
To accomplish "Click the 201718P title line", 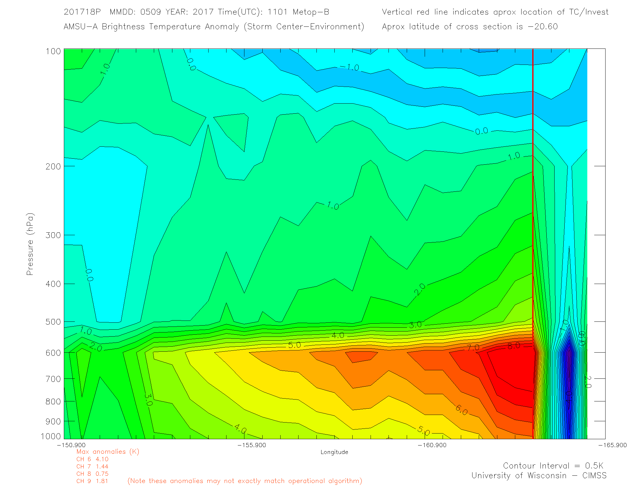I will (x=196, y=12).
